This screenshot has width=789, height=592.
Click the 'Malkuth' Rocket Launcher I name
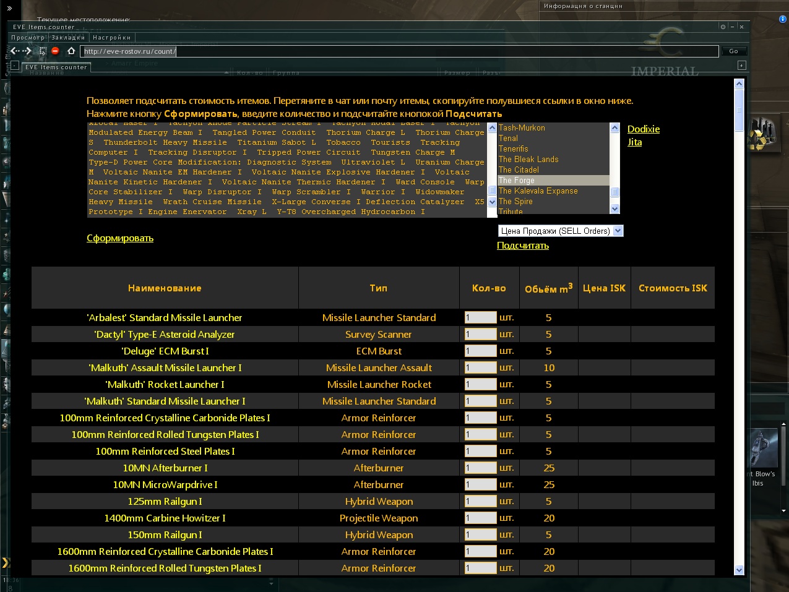pos(165,384)
